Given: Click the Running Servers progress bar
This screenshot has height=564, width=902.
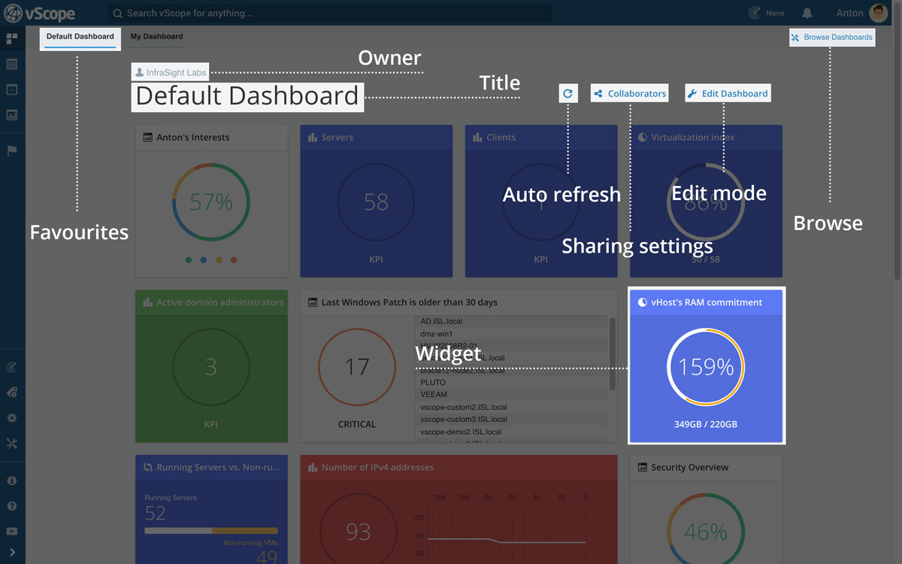Looking at the screenshot, I should pyautogui.click(x=211, y=531).
